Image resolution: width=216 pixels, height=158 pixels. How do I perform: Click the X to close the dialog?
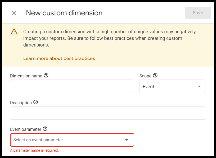pos(14,13)
